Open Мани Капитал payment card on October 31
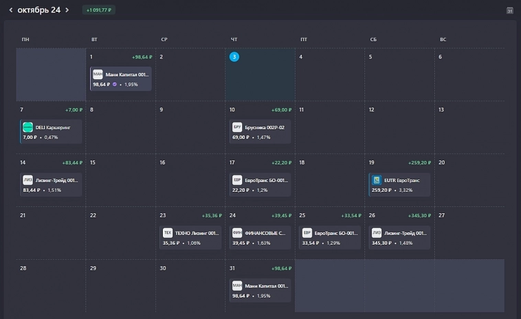 (260, 290)
